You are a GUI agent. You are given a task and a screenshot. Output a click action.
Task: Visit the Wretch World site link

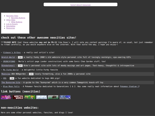coord(8,57)
